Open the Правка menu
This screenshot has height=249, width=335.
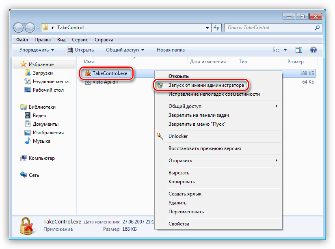[43, 40]
